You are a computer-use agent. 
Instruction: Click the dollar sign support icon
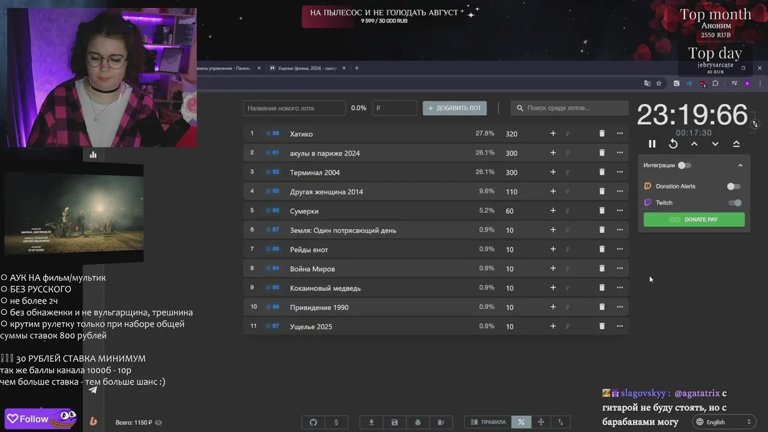point(336,422)
